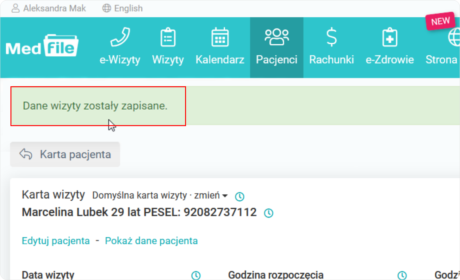
Task: Click history clock icon beside zmień
Action: coord(240,197)
